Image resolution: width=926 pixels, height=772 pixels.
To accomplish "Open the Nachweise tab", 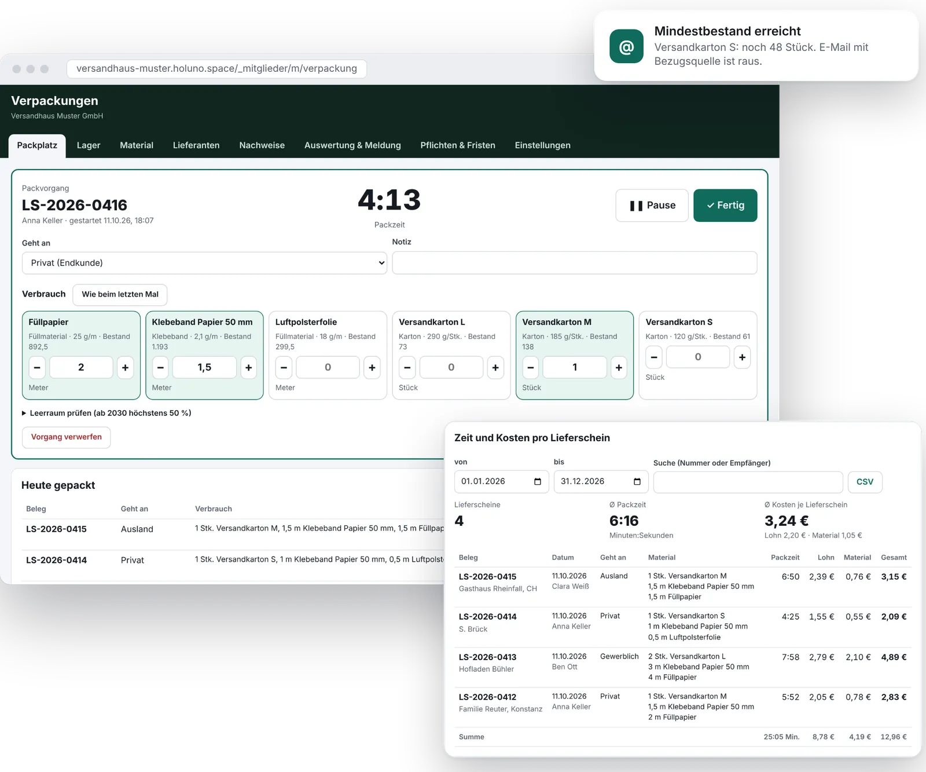I will tap(262, 145).
